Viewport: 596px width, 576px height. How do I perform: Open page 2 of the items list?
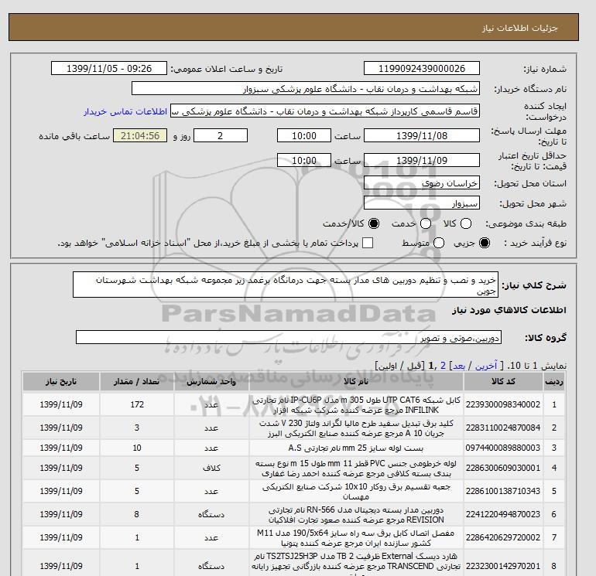click(443, 366)
